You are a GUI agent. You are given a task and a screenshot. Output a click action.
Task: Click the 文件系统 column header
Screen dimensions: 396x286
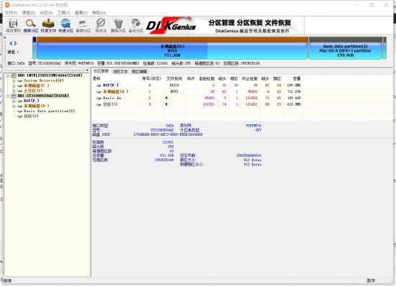(x=174, y=78)
